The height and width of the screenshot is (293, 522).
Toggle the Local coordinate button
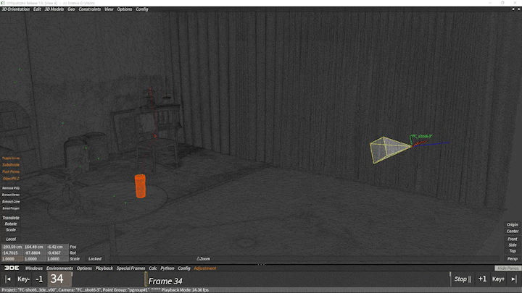[x=11, y=239]
